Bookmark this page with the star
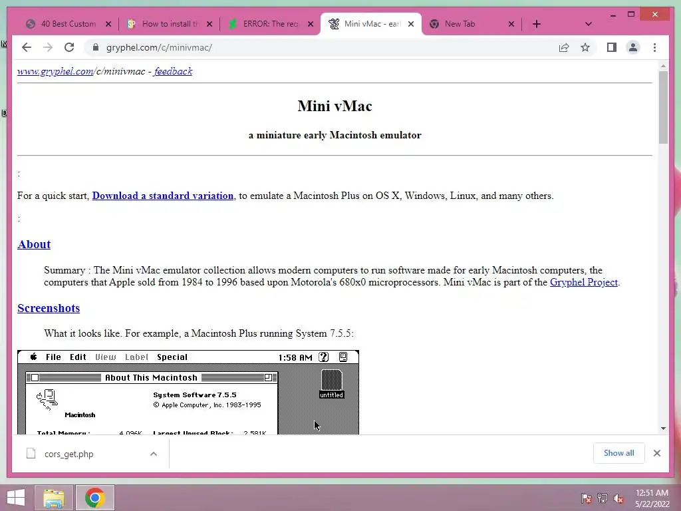681x511 pixels. click(x=585, y=47)
